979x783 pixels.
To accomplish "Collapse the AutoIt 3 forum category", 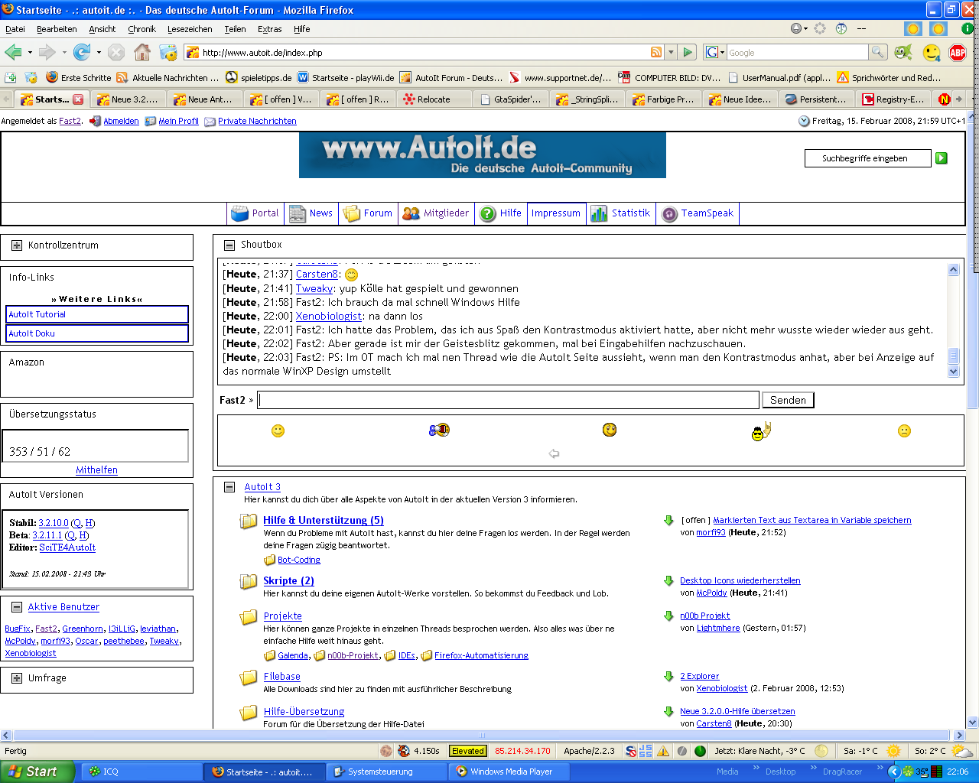I will 229,487.
